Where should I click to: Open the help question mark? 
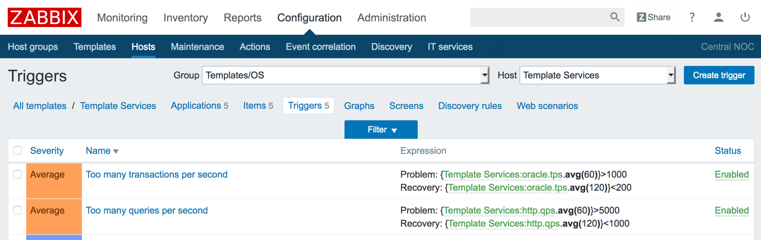(692, 17)
